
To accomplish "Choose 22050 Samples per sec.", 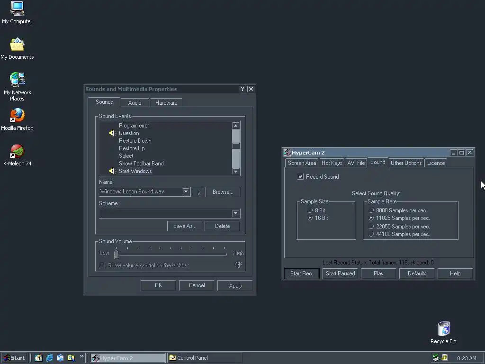I will point(371,227).
